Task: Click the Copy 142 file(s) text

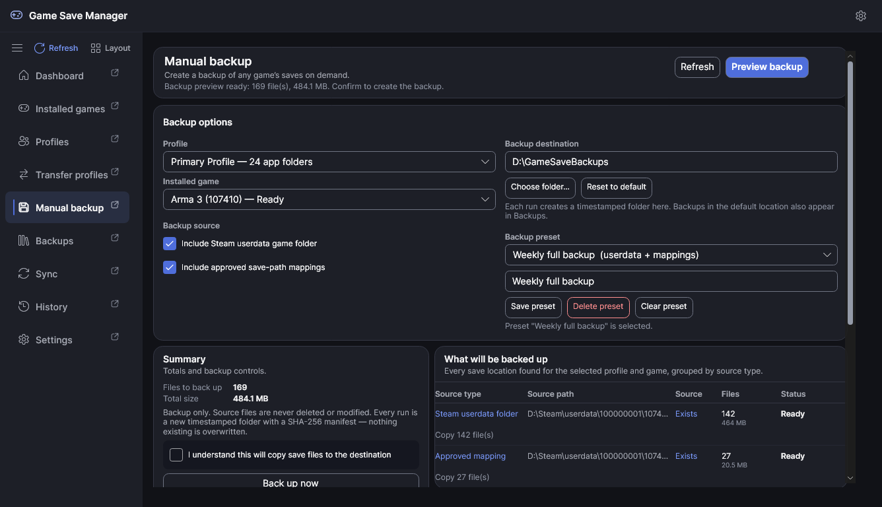Action: [464, 435]
